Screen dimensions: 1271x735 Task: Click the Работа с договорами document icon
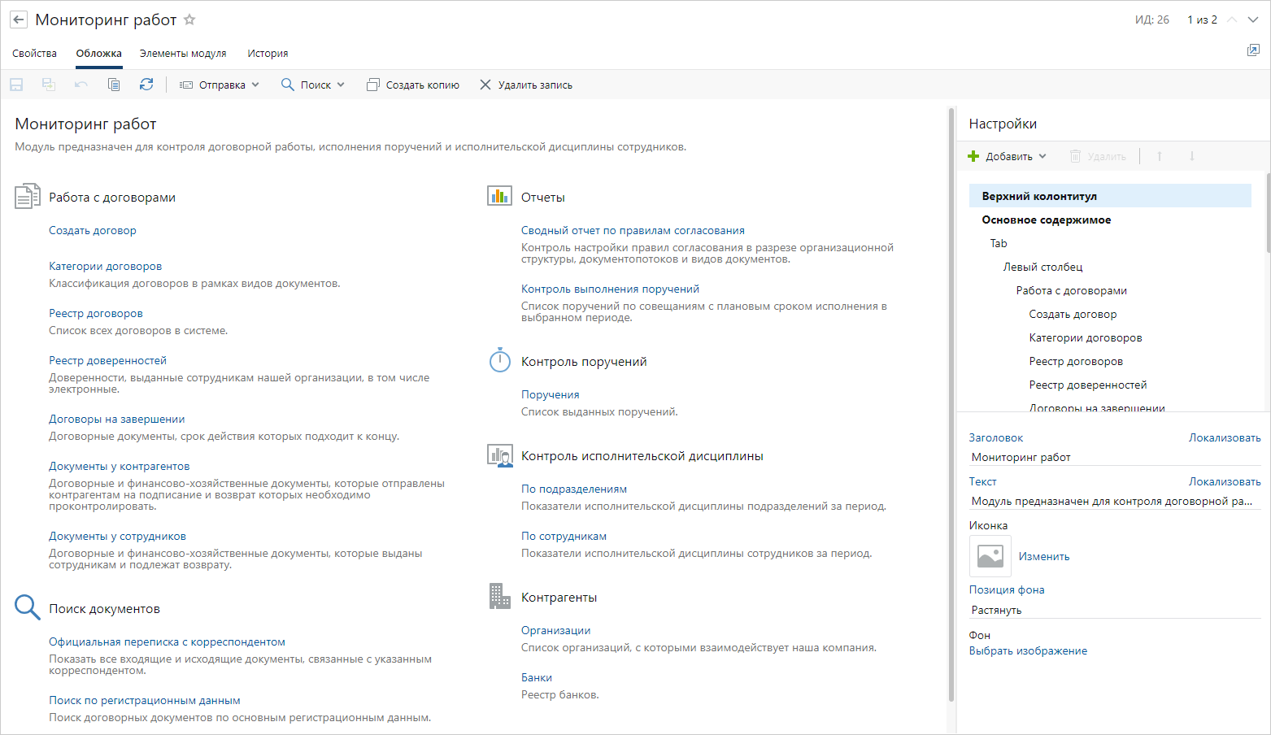click(28, 197)
